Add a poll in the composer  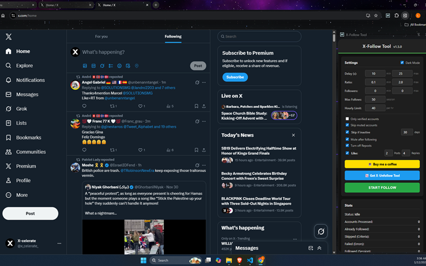click(111, 66)
